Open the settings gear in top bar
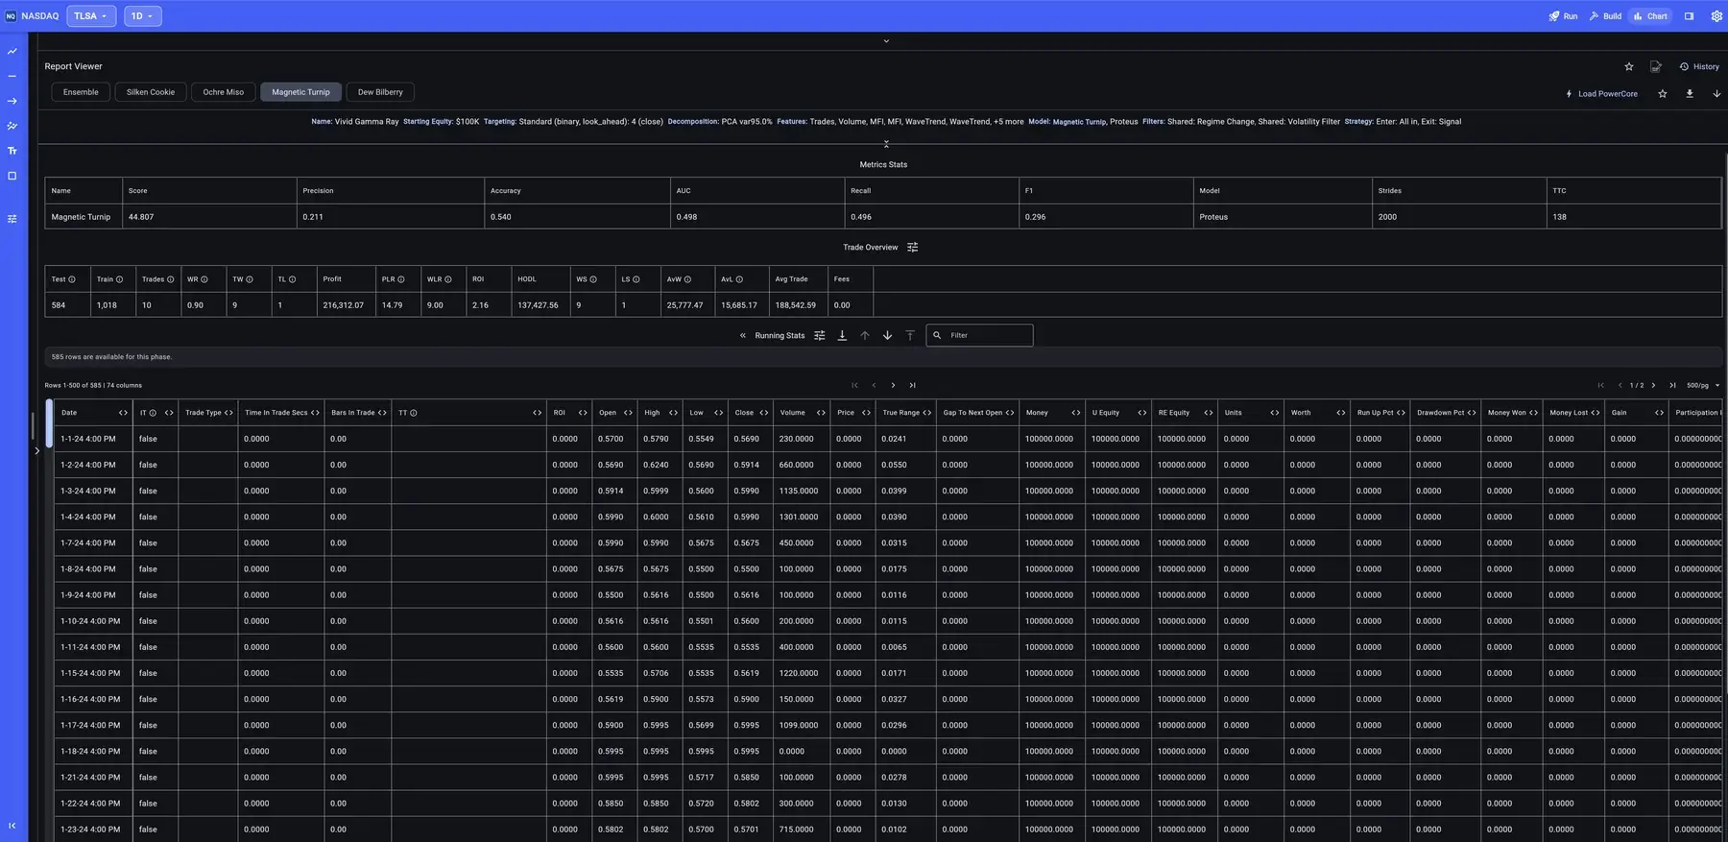 (x=1716, y=16)
